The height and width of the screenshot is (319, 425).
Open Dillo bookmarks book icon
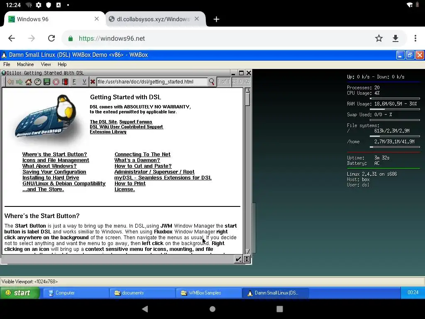click(65, 82)
